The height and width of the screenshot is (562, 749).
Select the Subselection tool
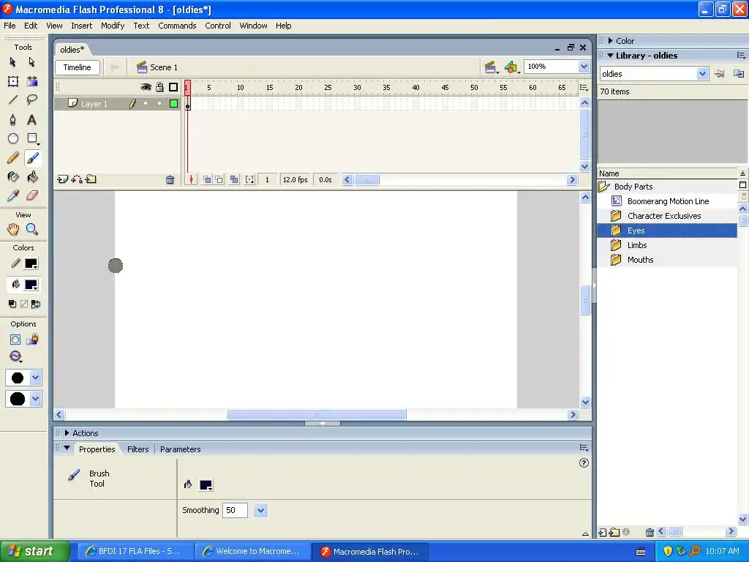click(31, 62)
